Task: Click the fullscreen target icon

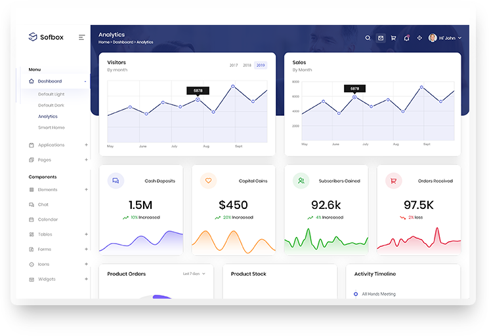Action: [x=419, y=38]
